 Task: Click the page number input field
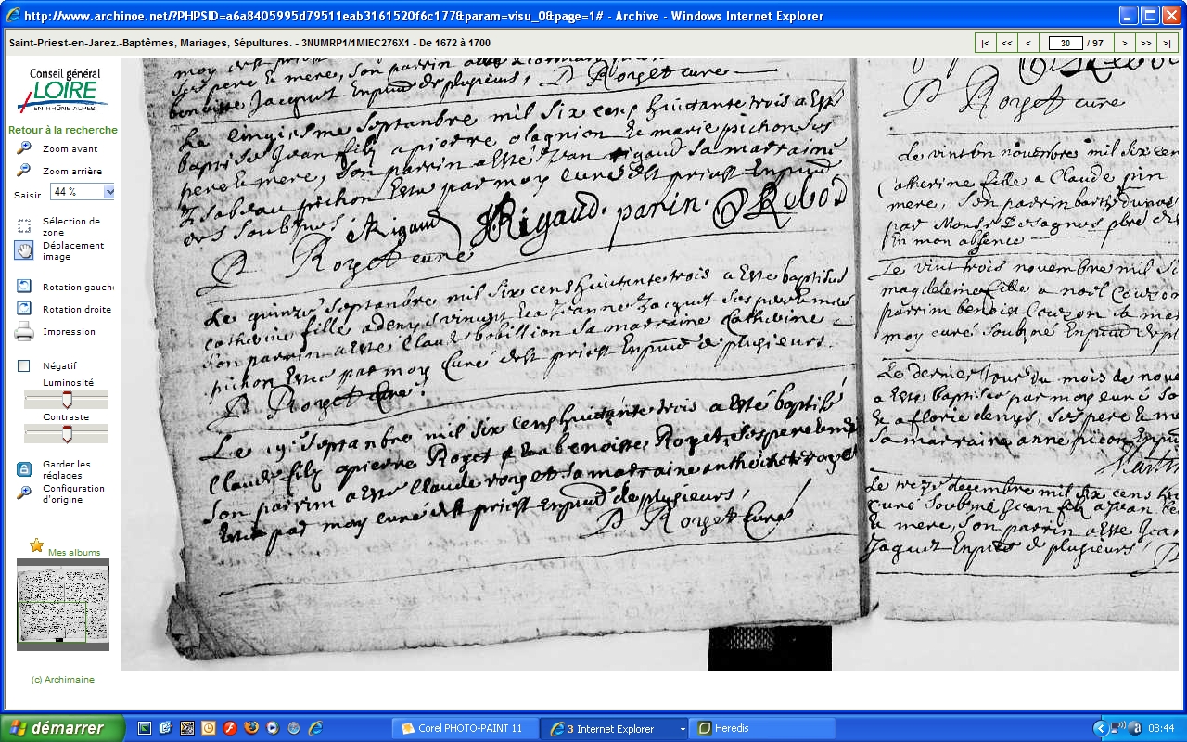(x=1066, y=43)
